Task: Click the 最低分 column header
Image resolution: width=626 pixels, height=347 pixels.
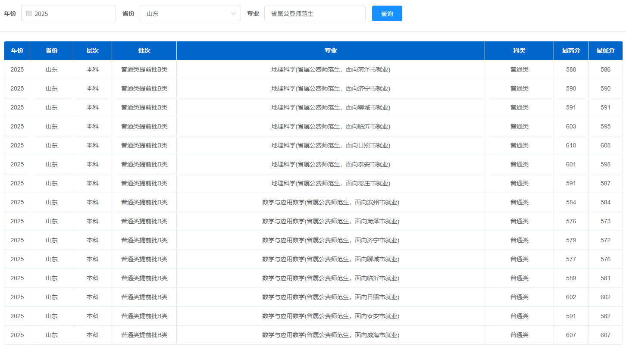Action: [605, 50]
